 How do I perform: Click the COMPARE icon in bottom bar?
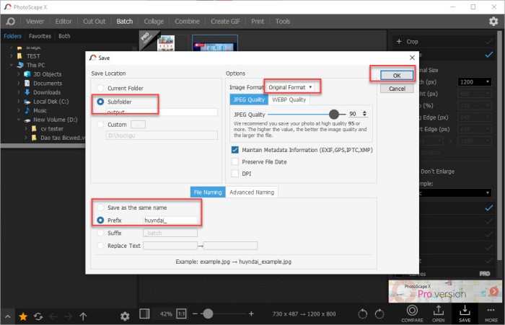(412, 311)
